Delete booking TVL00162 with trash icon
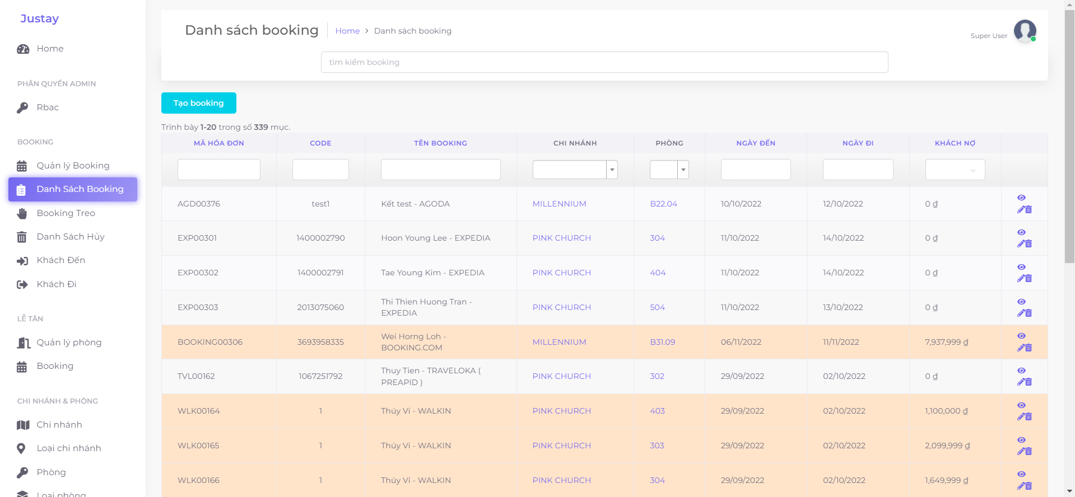1075x497 pixels. 1029,382
